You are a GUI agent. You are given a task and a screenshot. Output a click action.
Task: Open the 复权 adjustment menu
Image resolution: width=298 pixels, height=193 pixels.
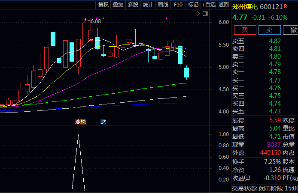coord(103,5)
